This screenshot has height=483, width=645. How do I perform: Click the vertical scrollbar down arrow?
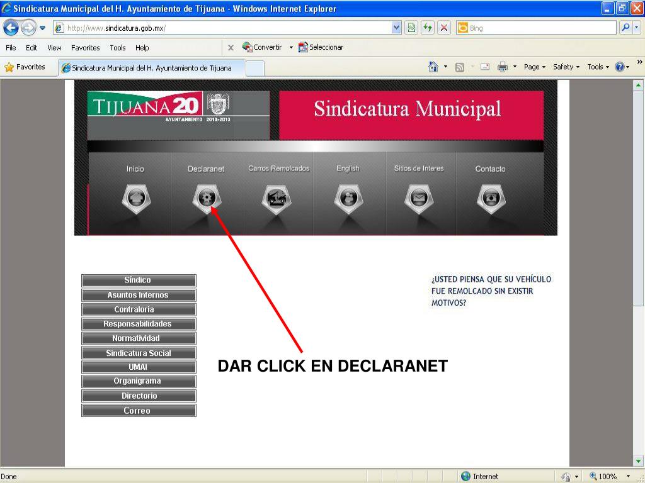tap(638, 461)
